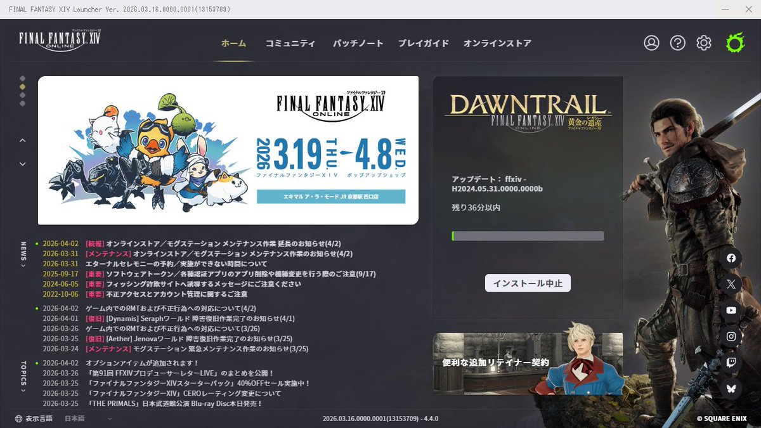Open the 日本語 language dropdown
Viewport: 761px width, 428px height.
[88, 418]
